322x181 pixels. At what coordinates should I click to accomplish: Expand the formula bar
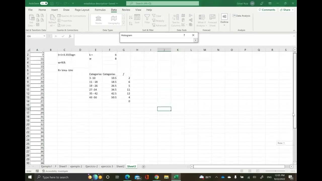click(294, 36)
